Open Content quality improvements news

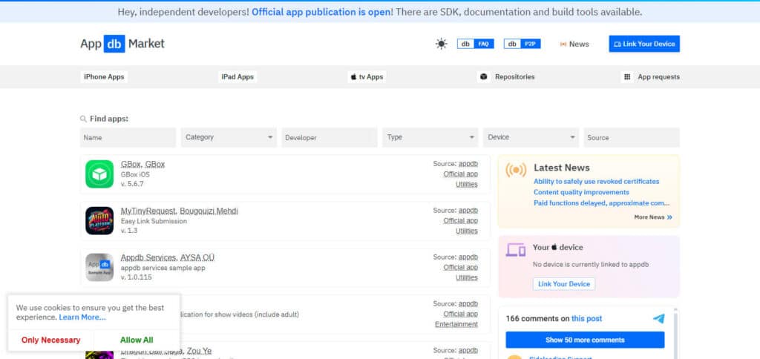pyautogui.click(x=581, y=192)
